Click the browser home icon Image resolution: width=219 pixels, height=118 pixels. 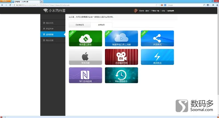pyautogui.click(x=217, y=5)
